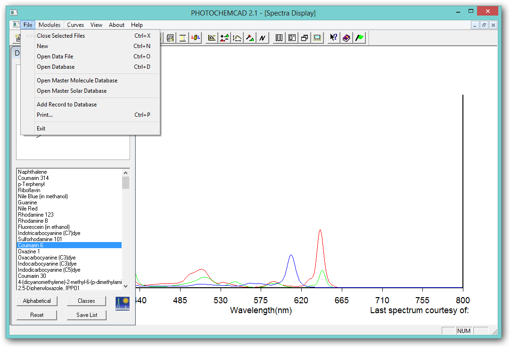Minimize the inner Spectra Display window
Image resolution: width=511 pixels, height=348 pixels.
point(475,25)
